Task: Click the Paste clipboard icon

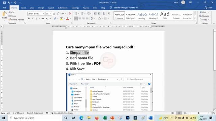Action: (x=4, y=14)
